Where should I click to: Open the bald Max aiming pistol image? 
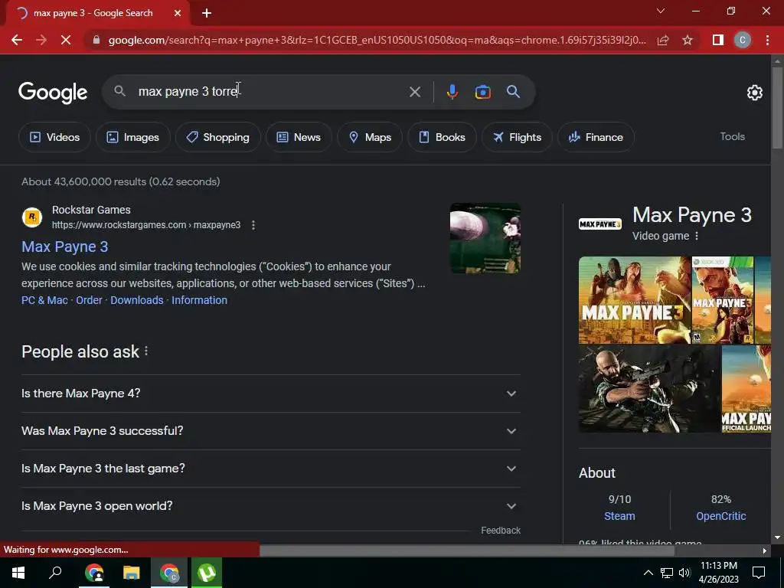click(x=649, y=388)
